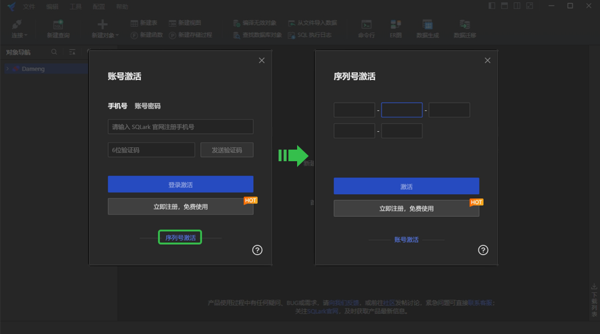The height and width of the screenshot is (334, 600).
Task: Click the first serial number segment box
Action: [354, 110]
